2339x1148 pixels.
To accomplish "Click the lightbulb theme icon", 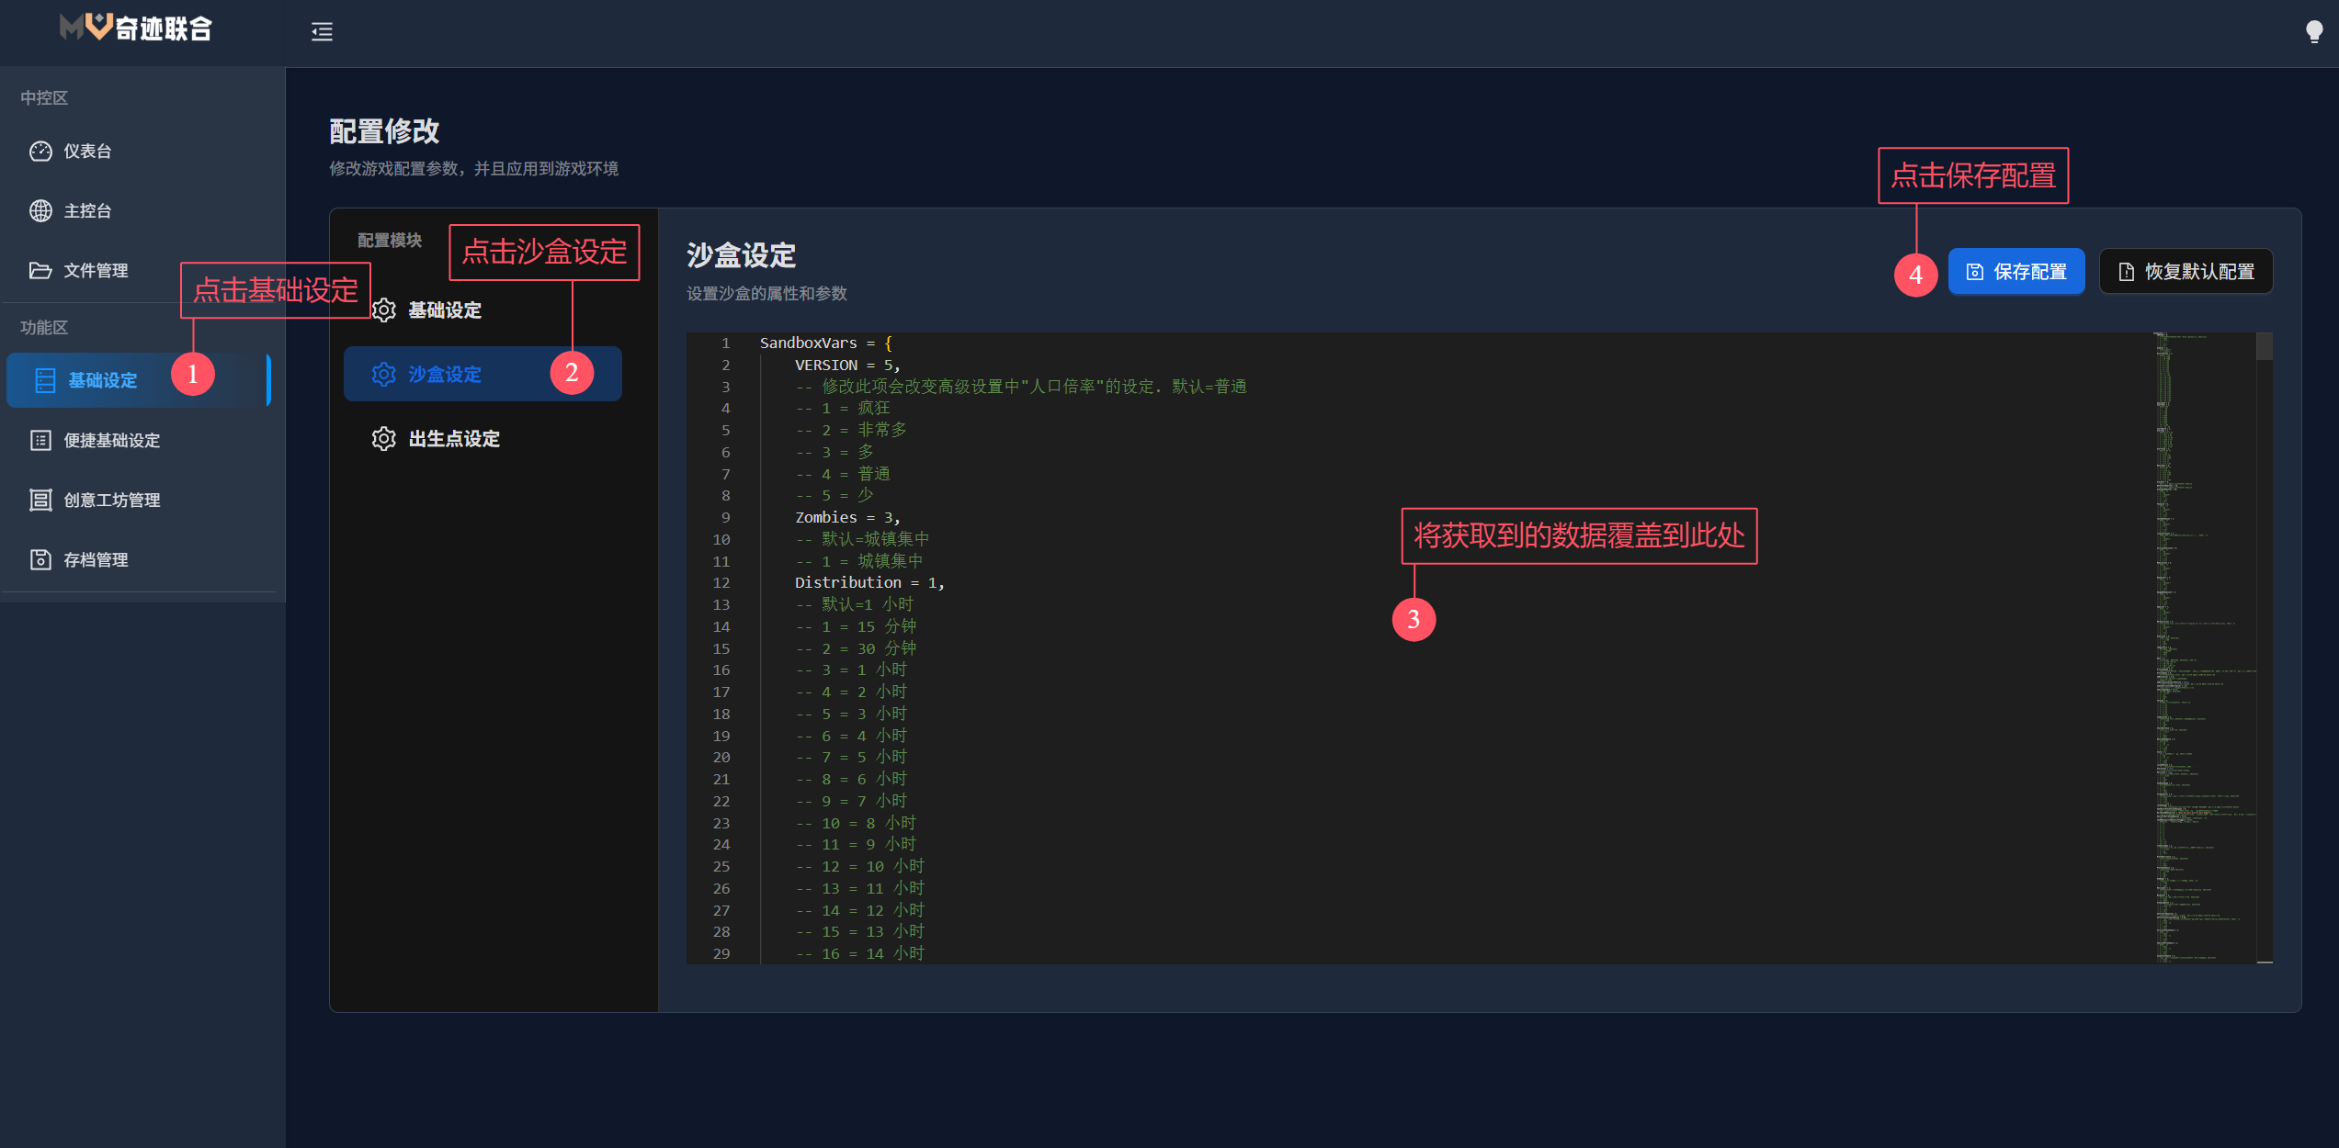I will click(x=2313, y=32).
